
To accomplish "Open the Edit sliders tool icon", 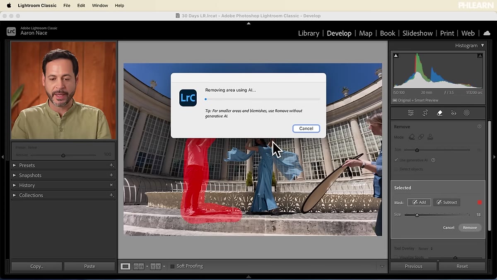I will click(410, 113).
